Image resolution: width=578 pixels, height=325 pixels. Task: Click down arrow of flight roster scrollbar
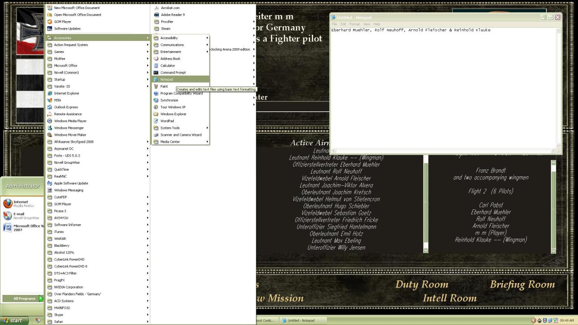553,251
